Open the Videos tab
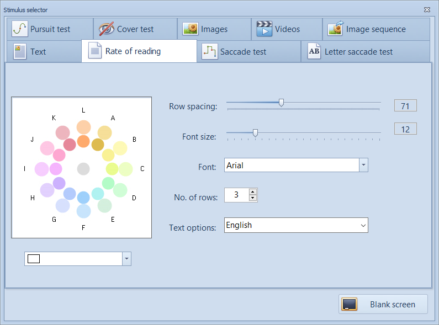This screenshot has height=325, width=439. (287, 29)
